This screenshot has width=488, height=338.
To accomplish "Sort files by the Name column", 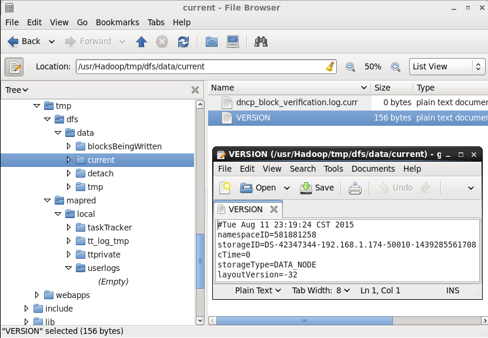I will (289, 88).
